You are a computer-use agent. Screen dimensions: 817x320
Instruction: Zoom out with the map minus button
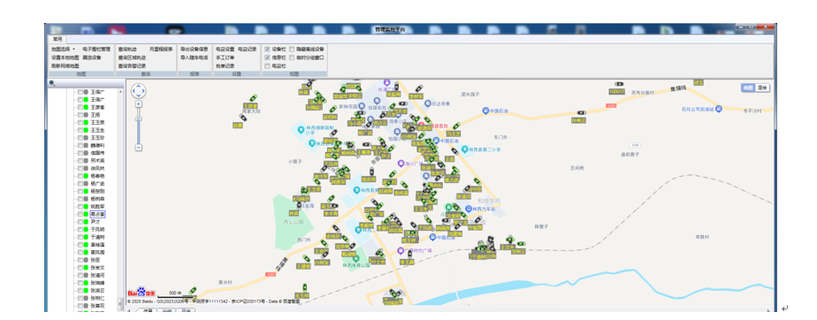[x=139, y=148]
